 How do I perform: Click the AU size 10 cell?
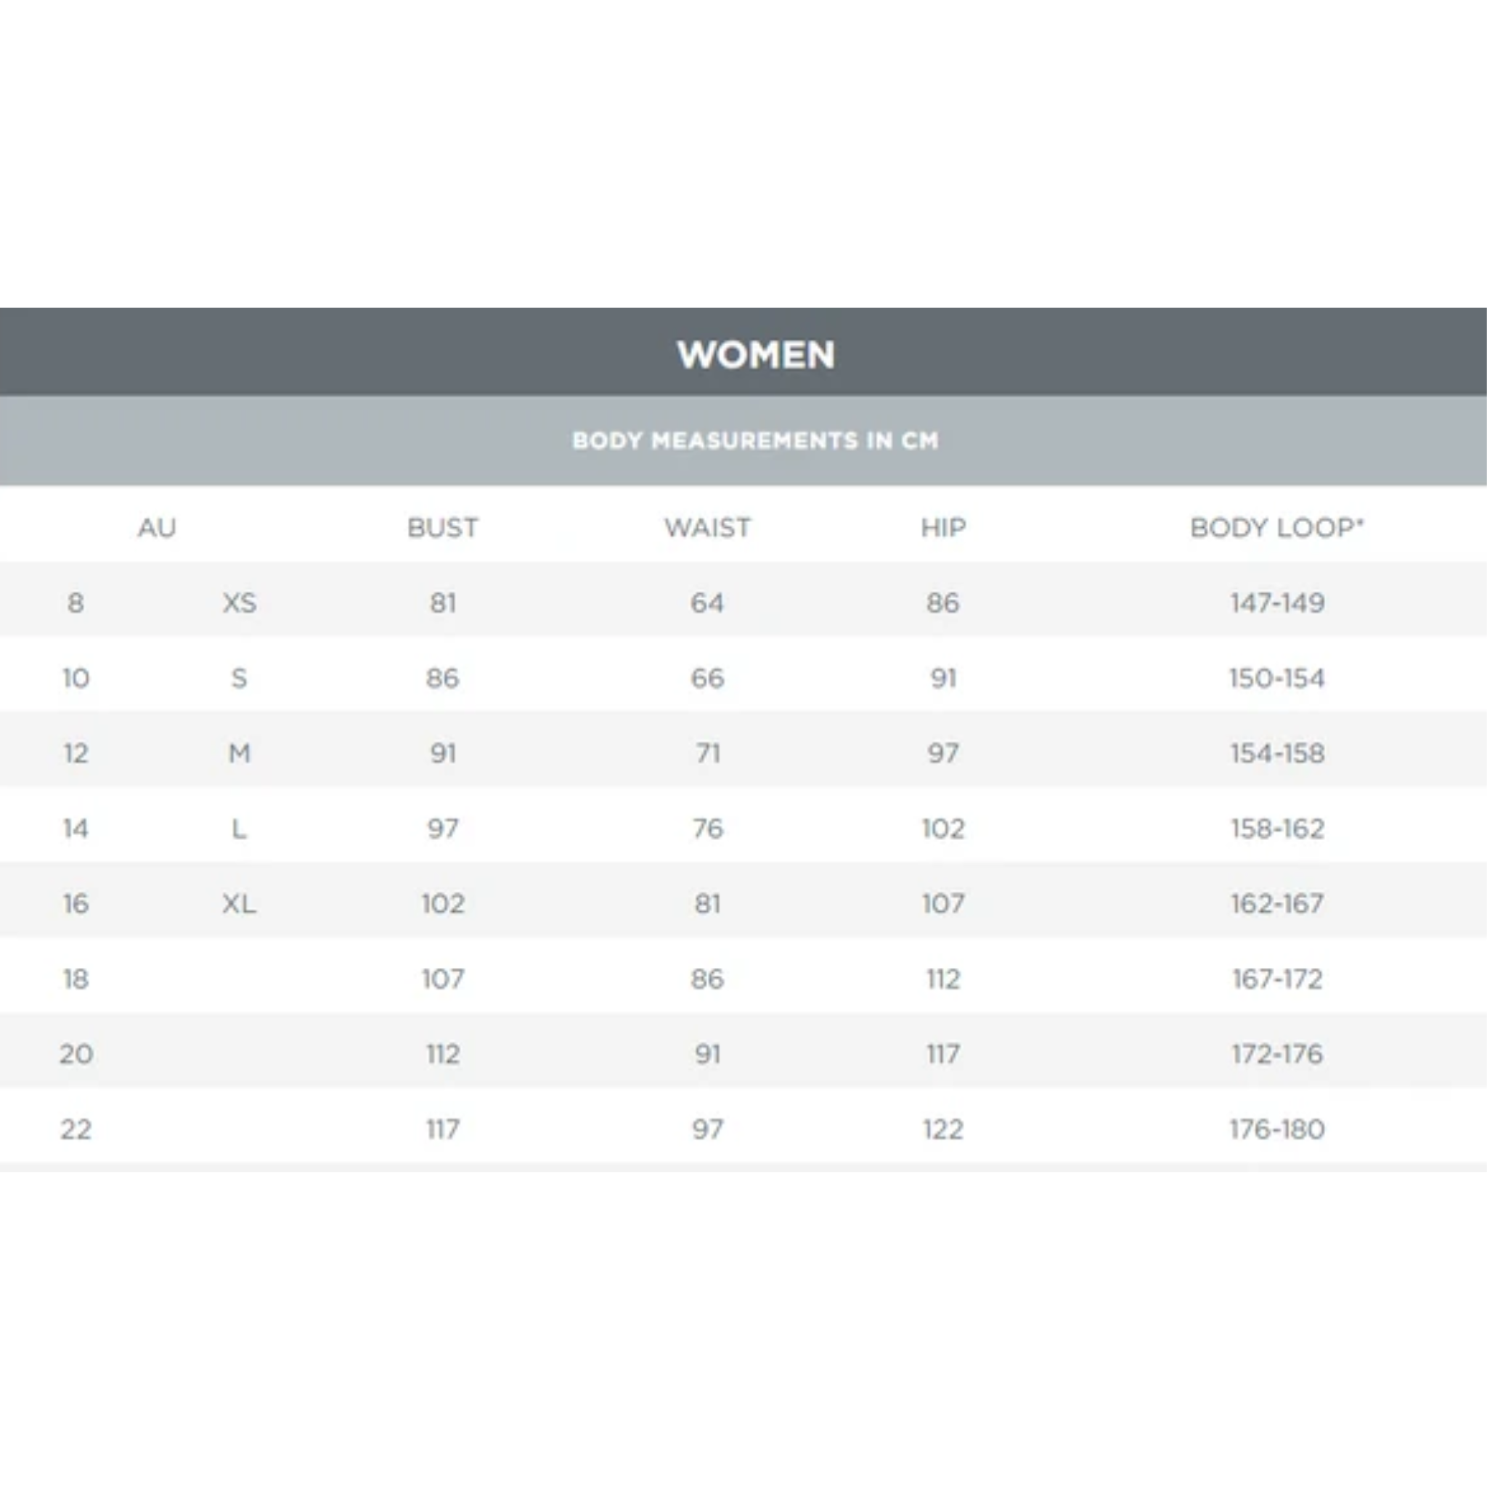click(76, 678)
